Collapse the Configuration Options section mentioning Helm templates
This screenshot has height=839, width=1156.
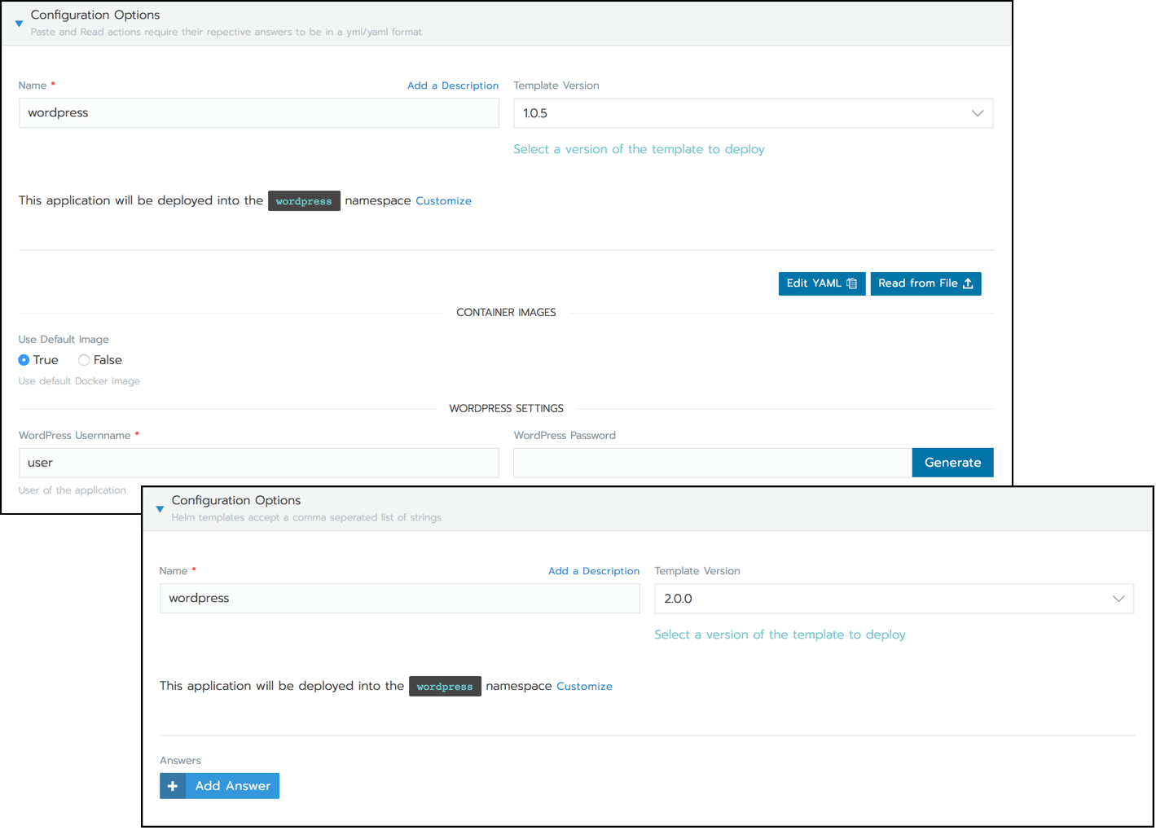160,509
